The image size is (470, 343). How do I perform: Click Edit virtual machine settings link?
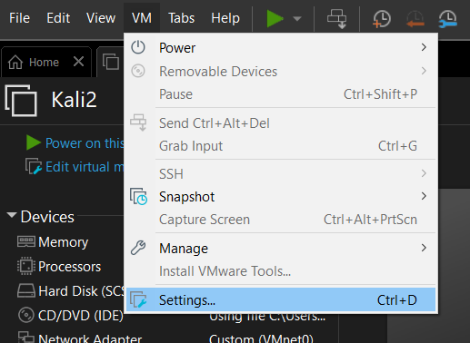(x=85, y=167)
